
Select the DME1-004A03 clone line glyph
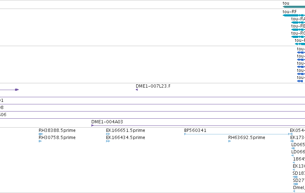click(198, 125)
